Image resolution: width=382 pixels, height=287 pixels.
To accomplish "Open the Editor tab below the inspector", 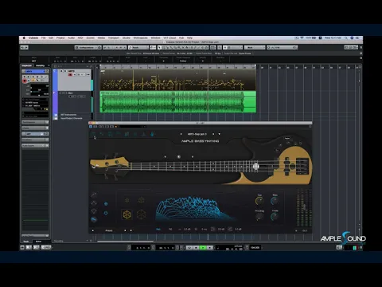I will point(38,242).
